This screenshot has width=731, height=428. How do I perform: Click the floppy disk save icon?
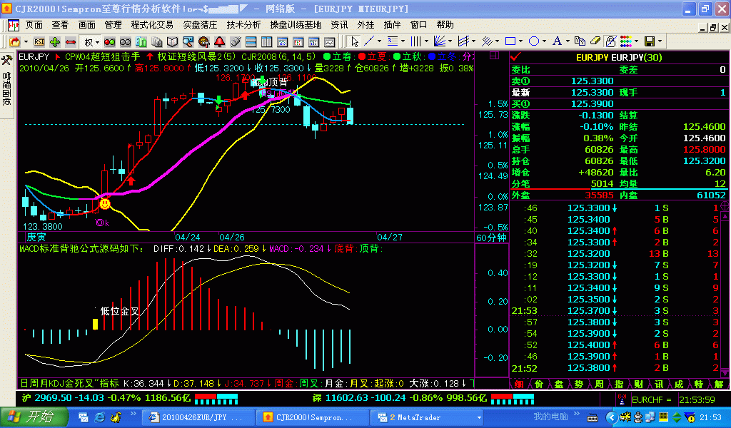tap(650, 41)
